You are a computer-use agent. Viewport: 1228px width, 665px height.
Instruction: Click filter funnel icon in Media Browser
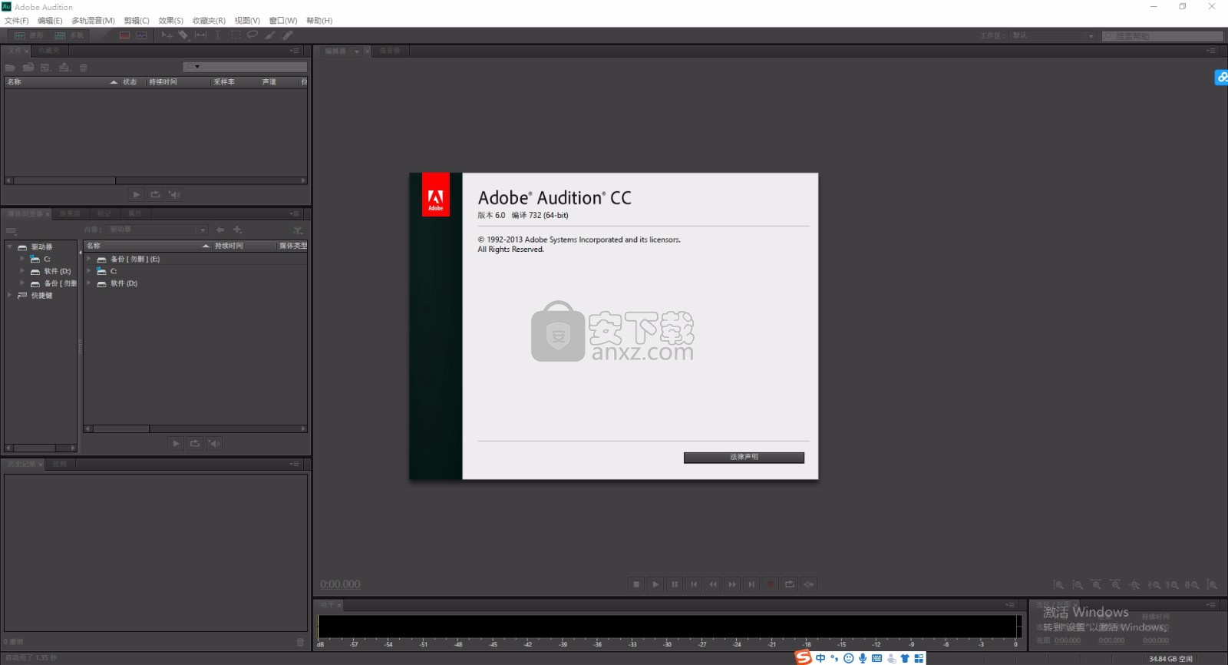[298, 230]
